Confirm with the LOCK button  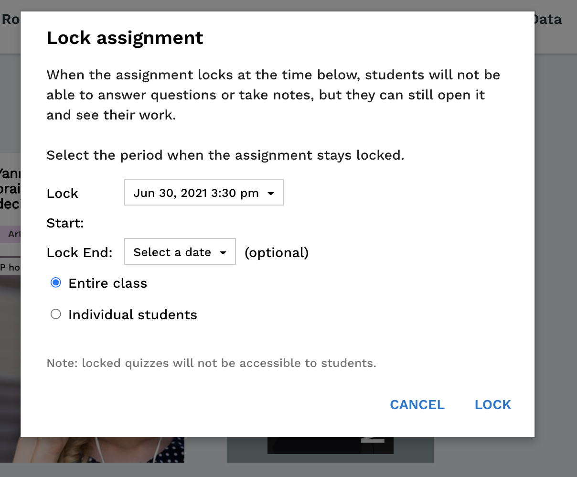(x=492, y=405)
